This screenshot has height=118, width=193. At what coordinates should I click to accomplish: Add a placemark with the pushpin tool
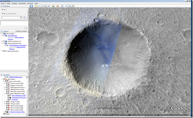tap(36, 6)
